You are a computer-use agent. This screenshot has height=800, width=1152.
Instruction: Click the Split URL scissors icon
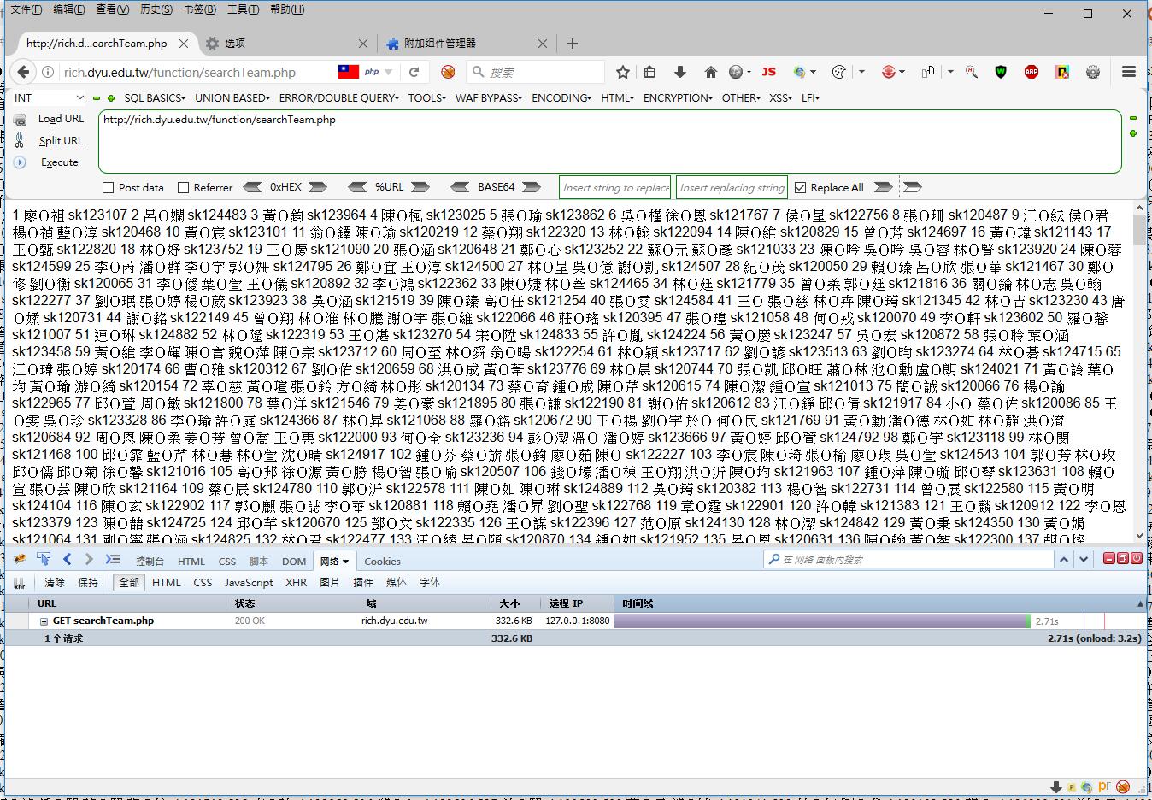coord(20,141)
